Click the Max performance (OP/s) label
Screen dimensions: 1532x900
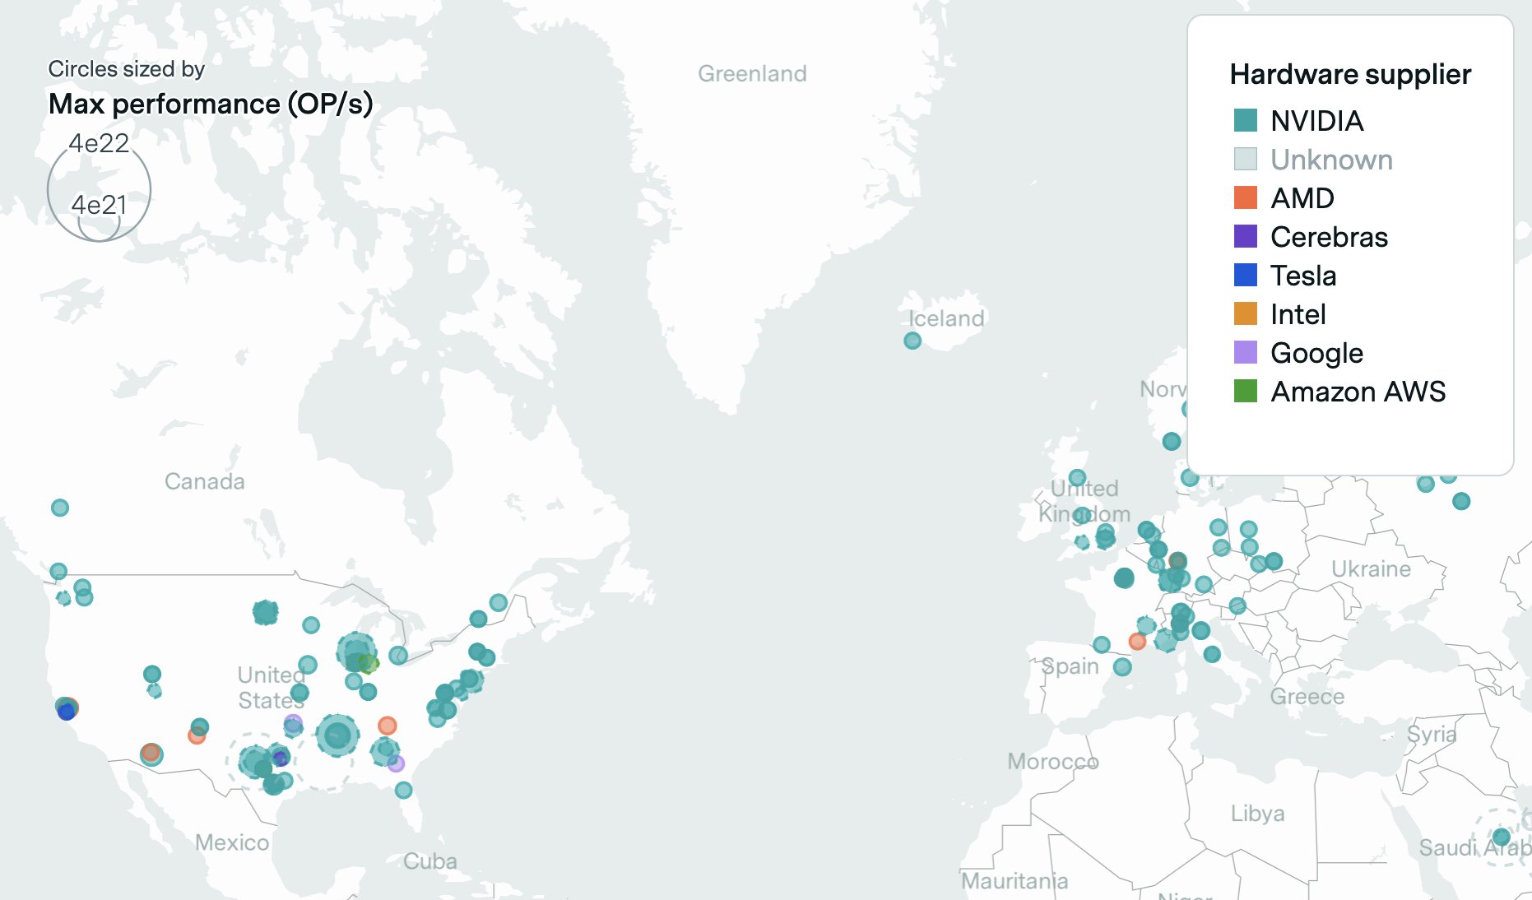[212, 104]
